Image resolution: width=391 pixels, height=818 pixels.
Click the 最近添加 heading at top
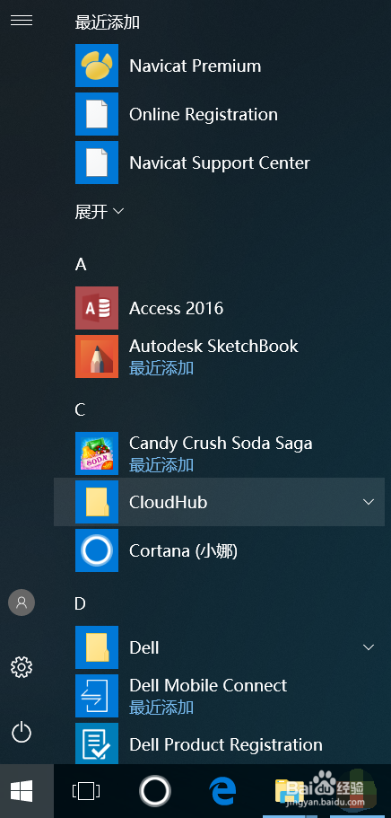pos(108,22)
